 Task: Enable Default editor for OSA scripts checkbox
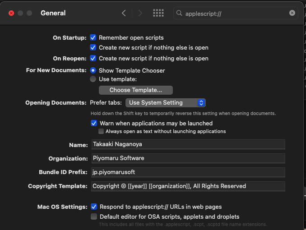point(94,216)
